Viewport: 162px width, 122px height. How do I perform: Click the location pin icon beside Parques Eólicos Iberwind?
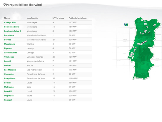coord(4,4)
